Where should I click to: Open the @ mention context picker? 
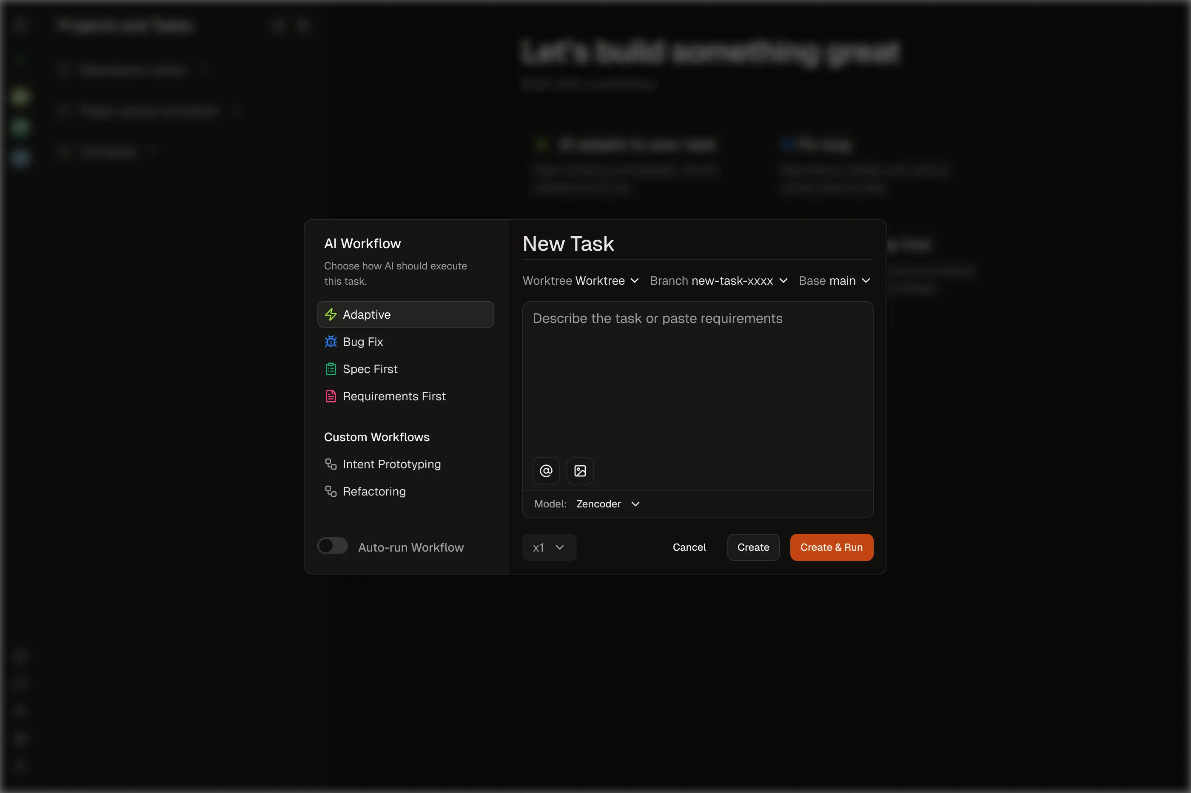[x=546, y=470]
